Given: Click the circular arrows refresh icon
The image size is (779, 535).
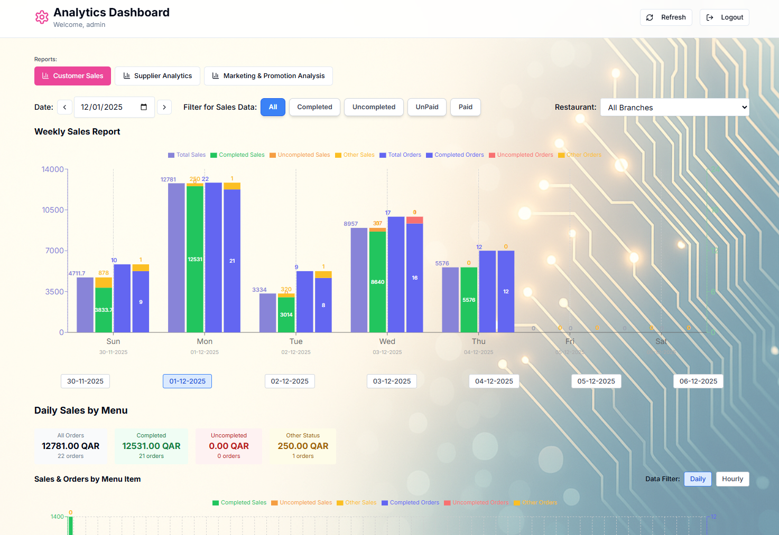Looking at the screenshot, I should [650, 17].
